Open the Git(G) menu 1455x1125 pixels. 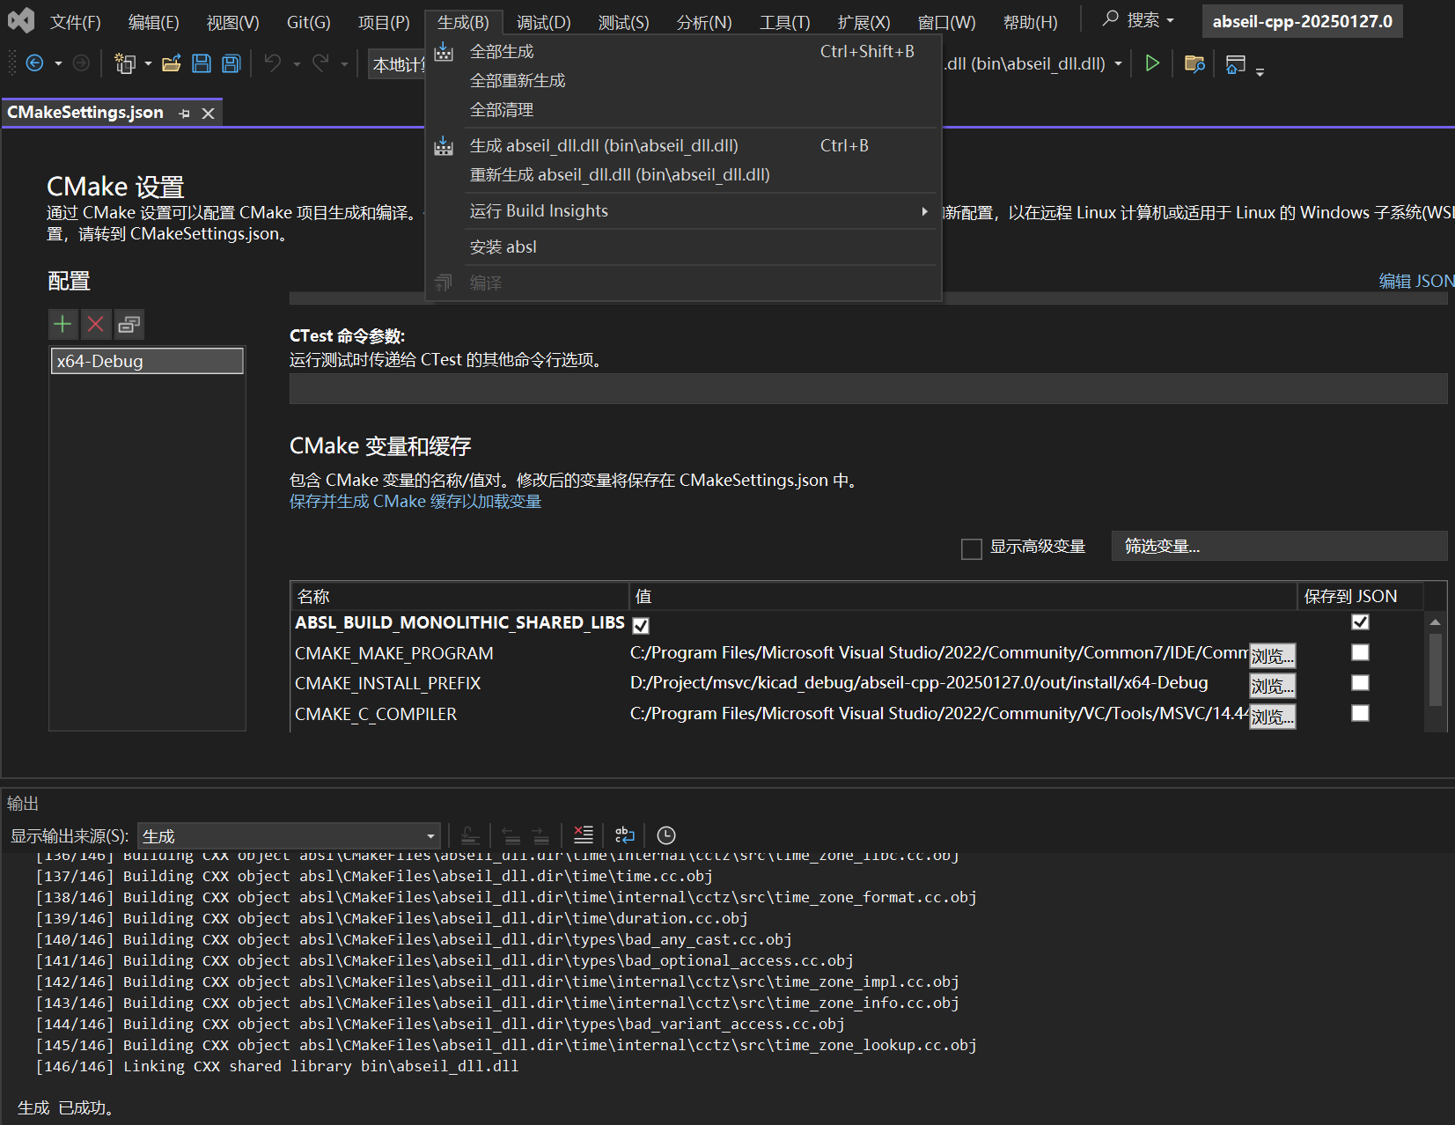click(309, 22)
